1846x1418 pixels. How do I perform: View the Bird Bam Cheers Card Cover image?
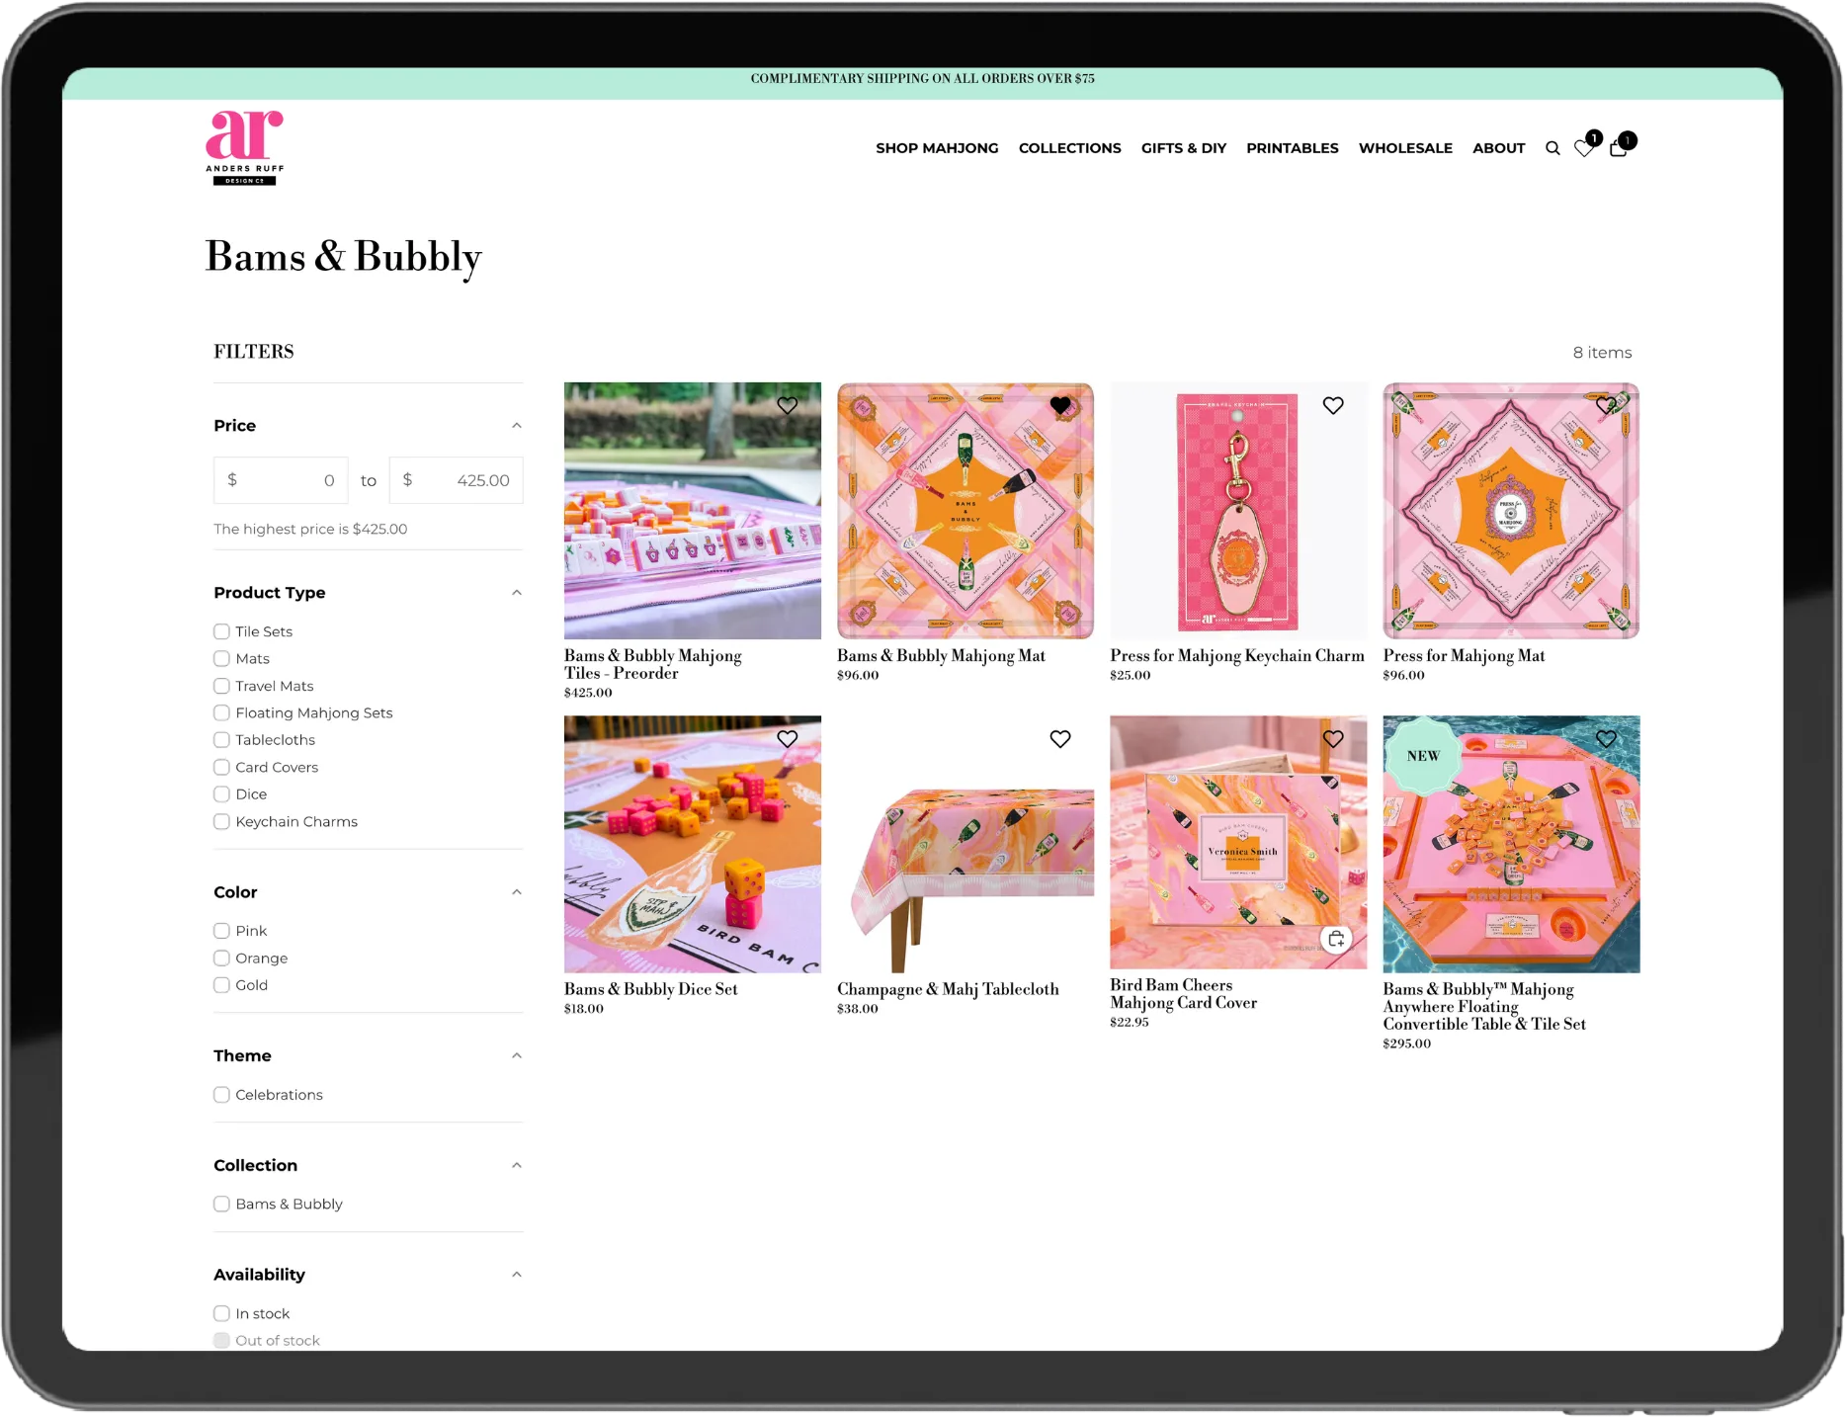(x=1238, y=843)
